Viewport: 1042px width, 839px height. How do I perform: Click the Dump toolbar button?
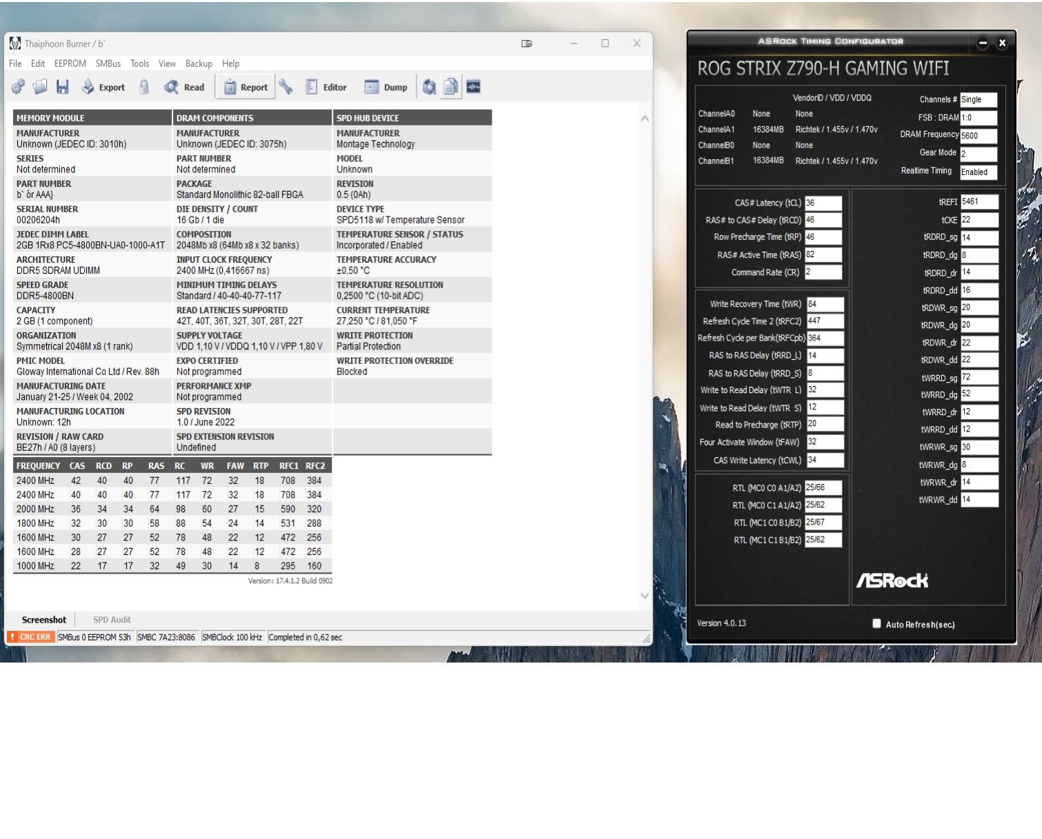pyautogui.click(x=385, y=87)
